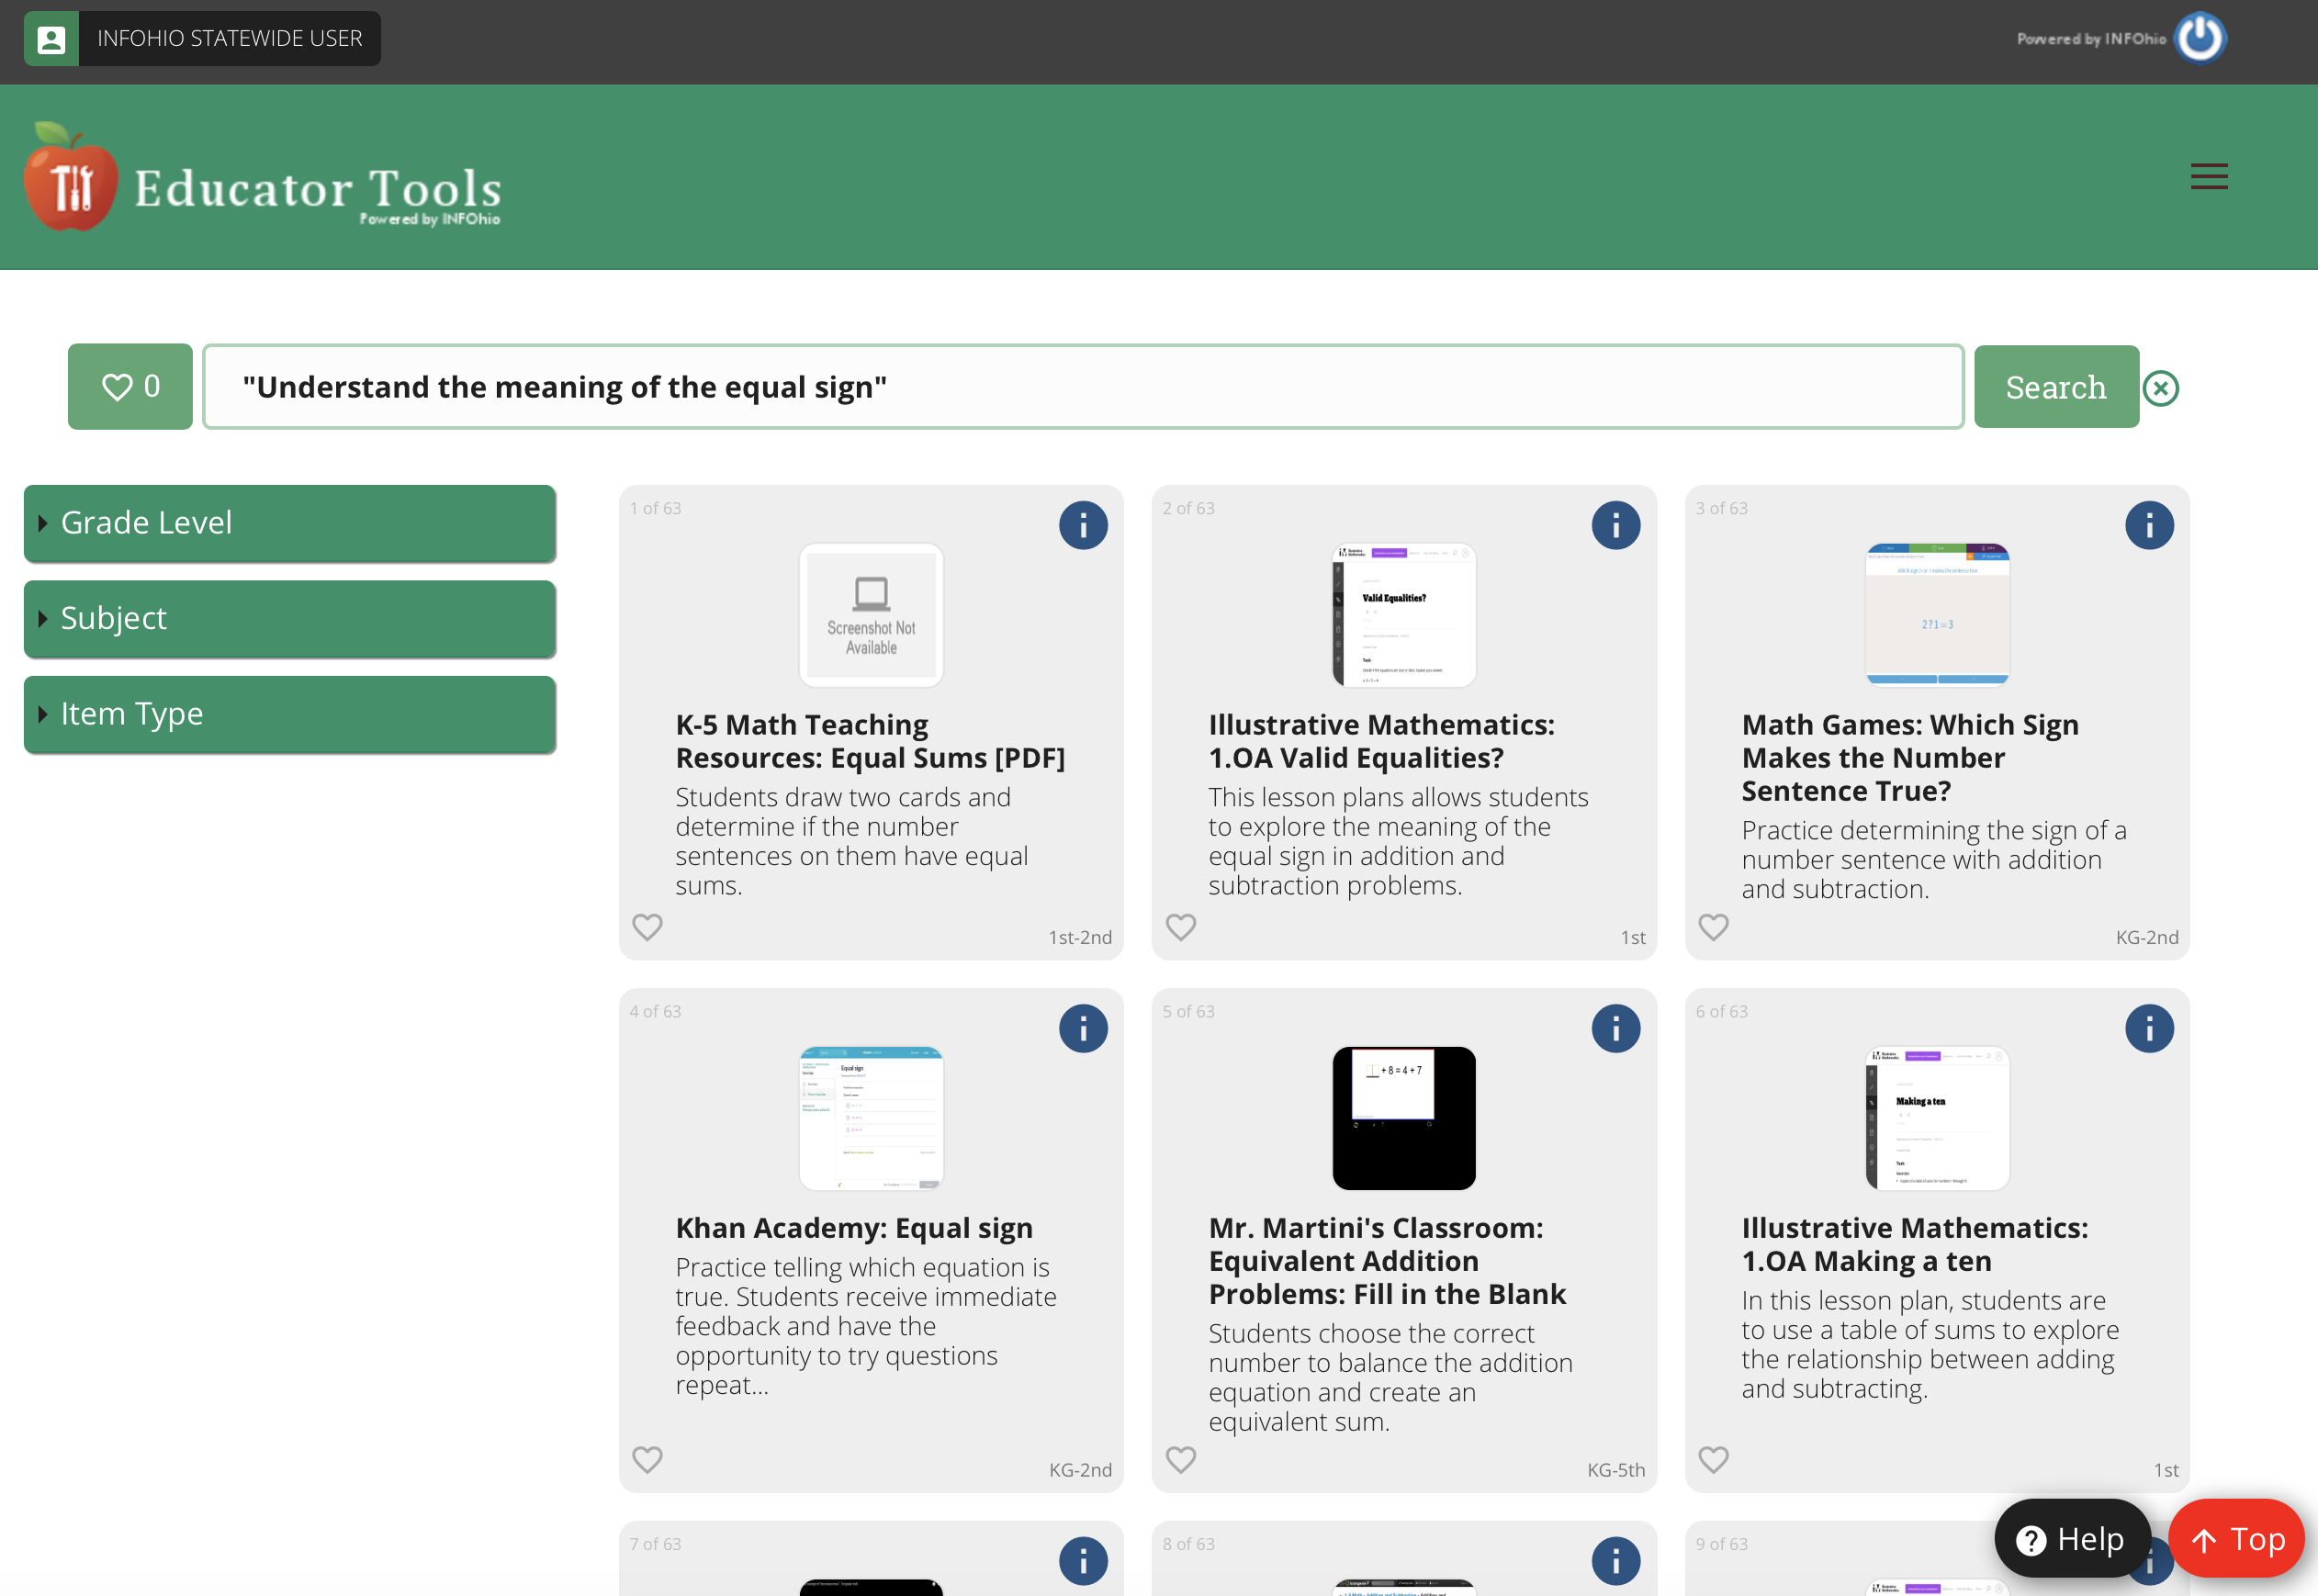
Task: Jump back using the Top button
Action: (2237, 1539)
